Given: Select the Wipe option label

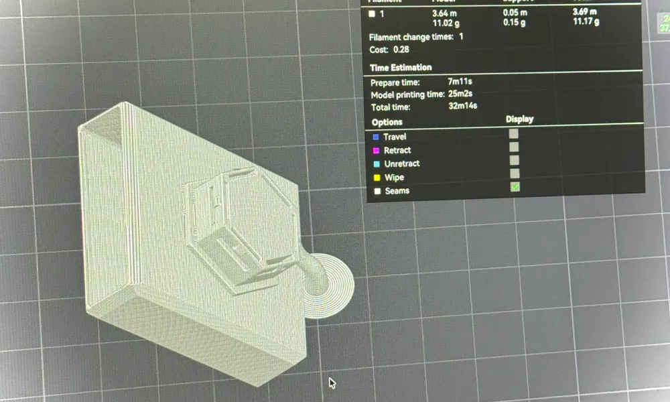Looking at the screenshot, I should tap(394, 178).
